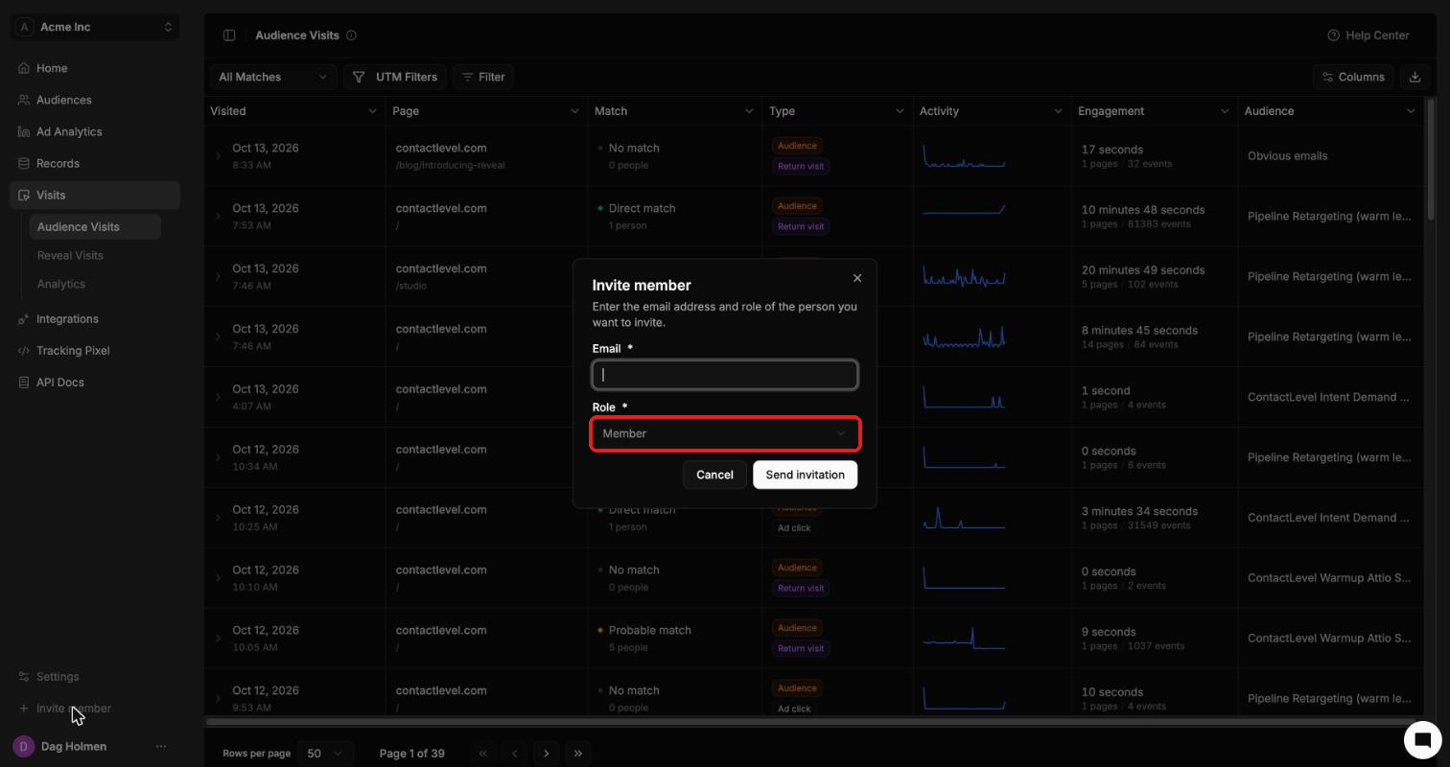Open Records in sidebar
Screen dimensions: 1450x767
[x=96, y=163]
